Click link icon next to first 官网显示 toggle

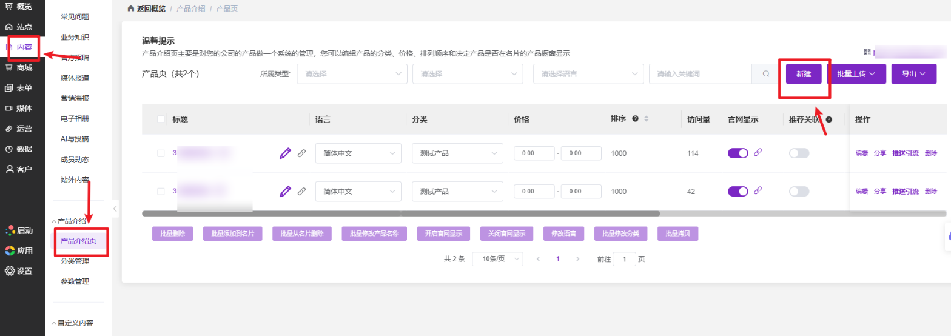point(758,153)
